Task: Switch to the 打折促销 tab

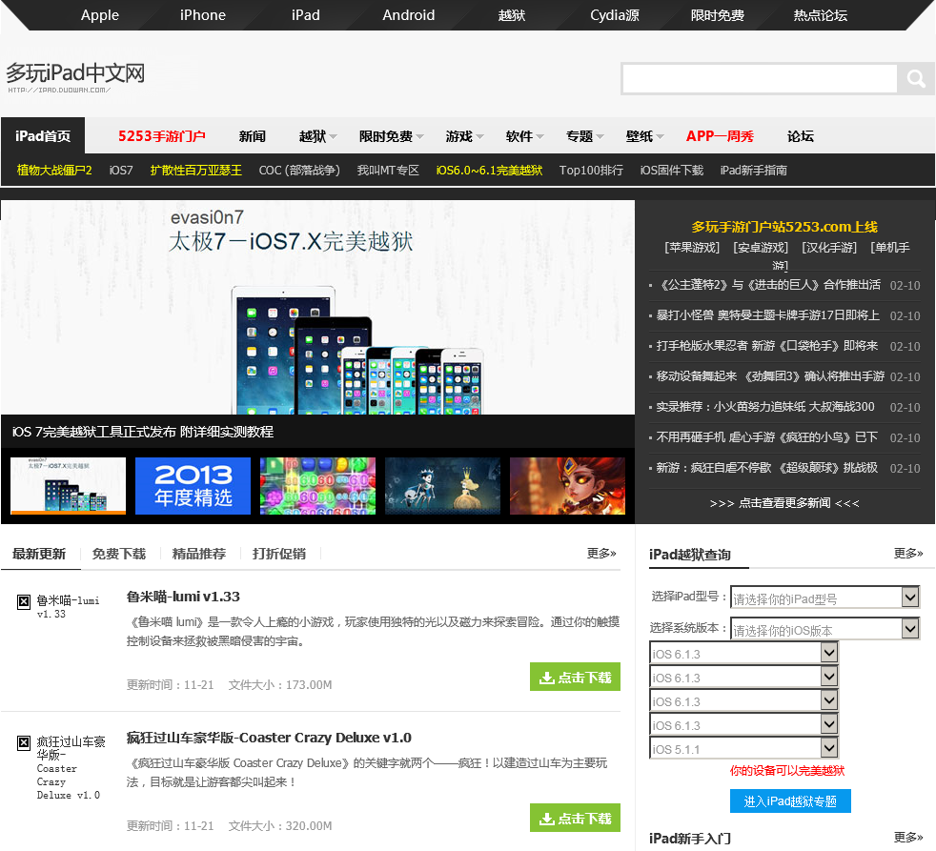Action: point(278,554)
